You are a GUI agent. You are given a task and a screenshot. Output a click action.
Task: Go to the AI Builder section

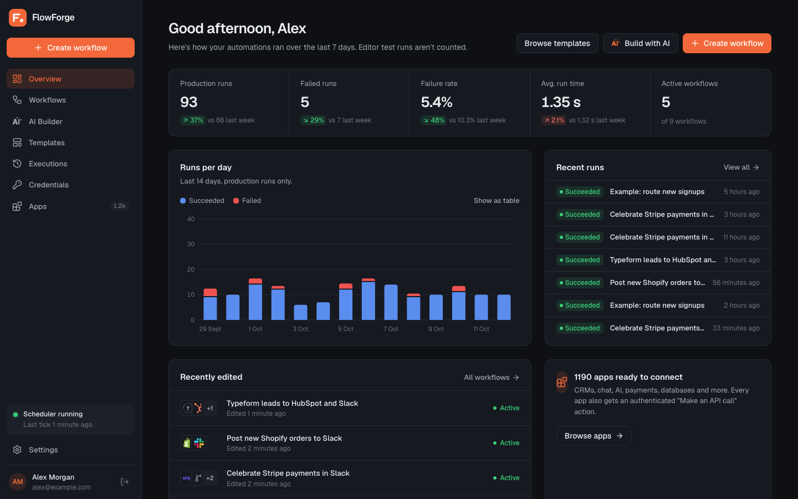[70, 121]
